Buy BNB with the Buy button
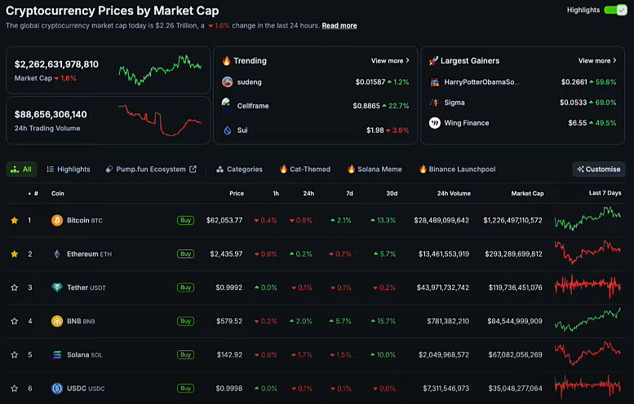634x404 pixels. point(185,321)
